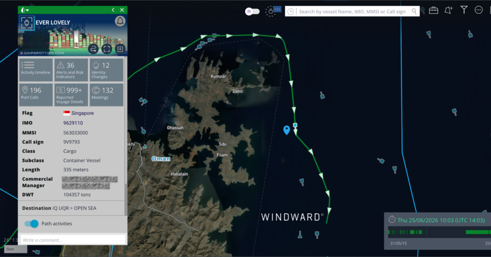Open the vessel alert bell icon
Screen dimensions: 491x257
(x=120, y=21)
